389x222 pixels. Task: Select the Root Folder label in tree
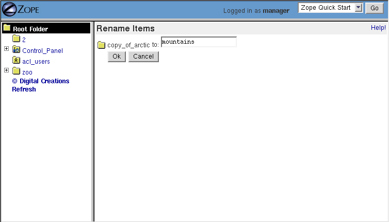pyautogui.click(x=30, y=29)
